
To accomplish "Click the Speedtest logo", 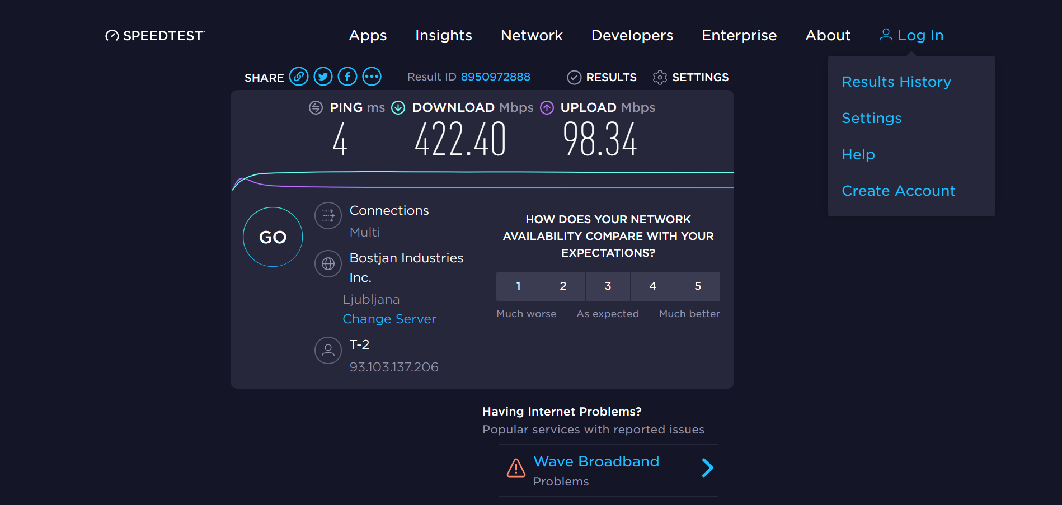I will [x=155, y=36].
